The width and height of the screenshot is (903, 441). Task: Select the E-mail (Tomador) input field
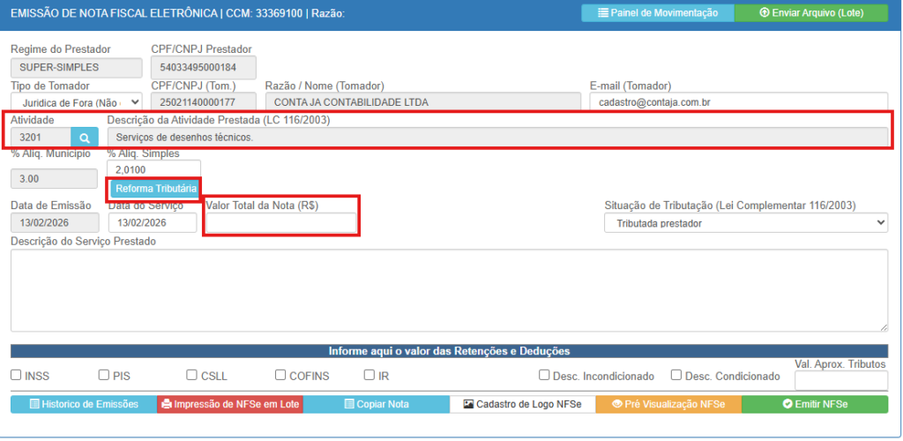coord(738,102)
